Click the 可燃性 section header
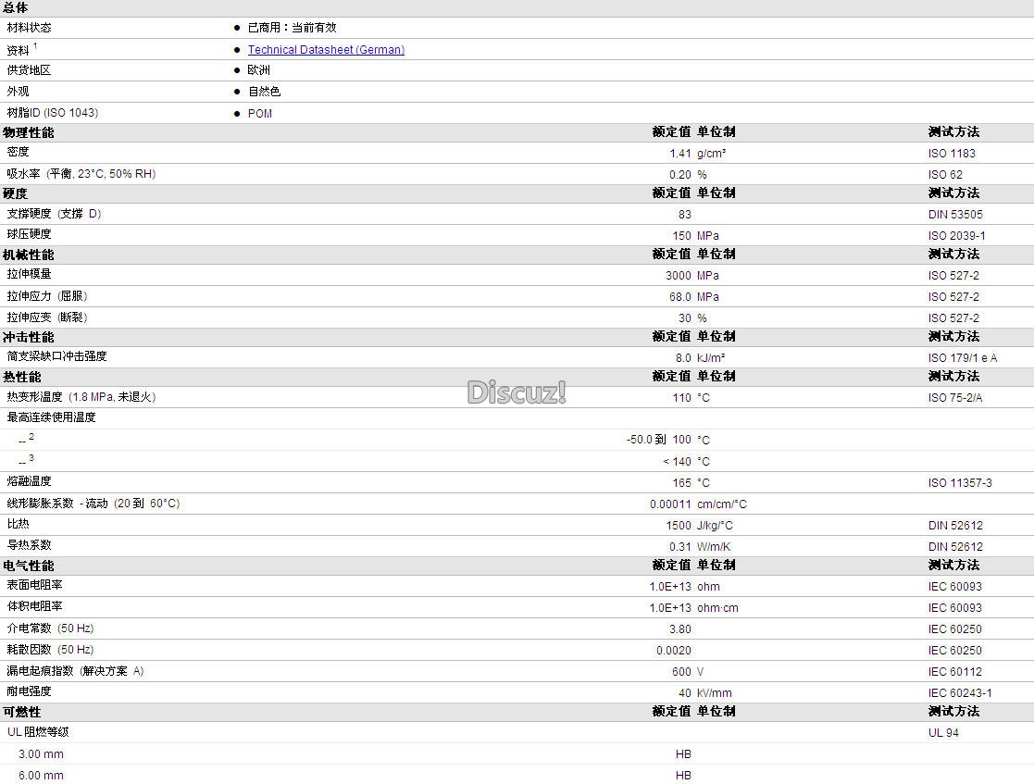Viewport: 1034px width, 784px height. tap(22, 712)
